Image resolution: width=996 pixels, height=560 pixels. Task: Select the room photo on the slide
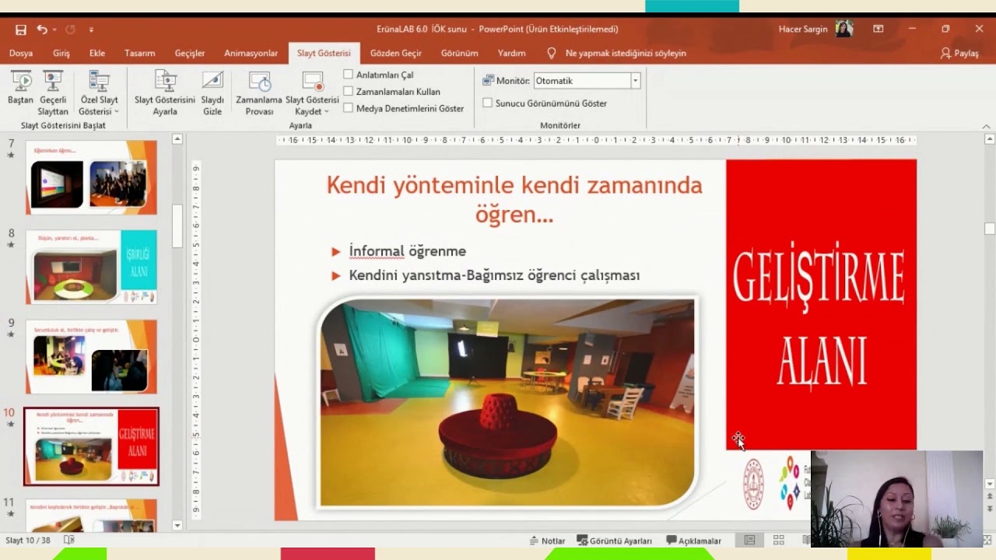click(507, 403)
